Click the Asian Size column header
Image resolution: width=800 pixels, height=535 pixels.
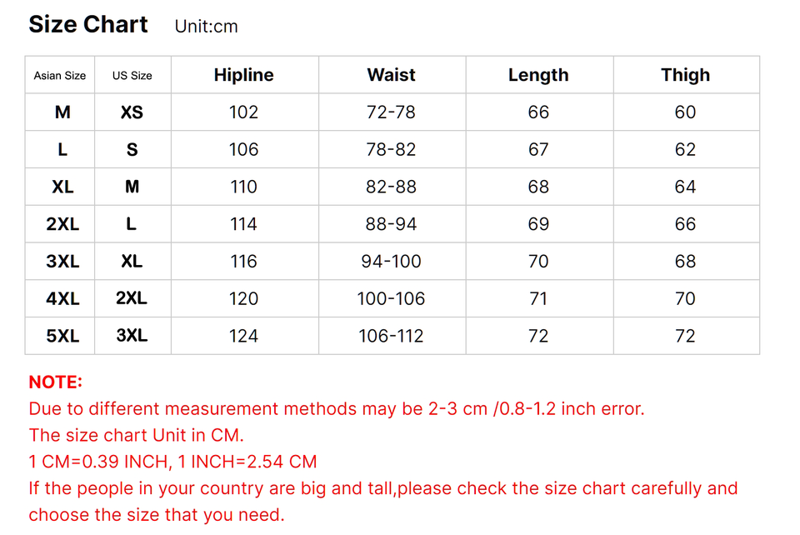(x=60, y=76)
